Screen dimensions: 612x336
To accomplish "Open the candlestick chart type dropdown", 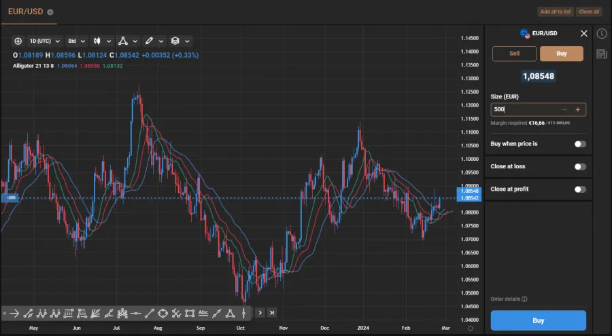I will point(101,41).
